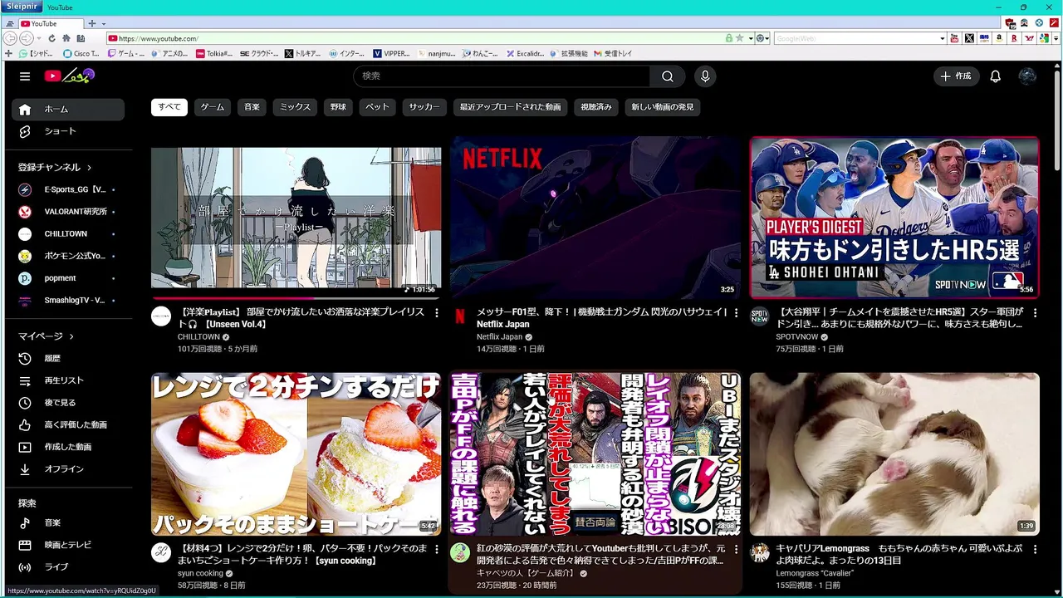The image size is (1063, 598).
Task: Open ライブ in the sidebar
Action: (x=68, y=566)
